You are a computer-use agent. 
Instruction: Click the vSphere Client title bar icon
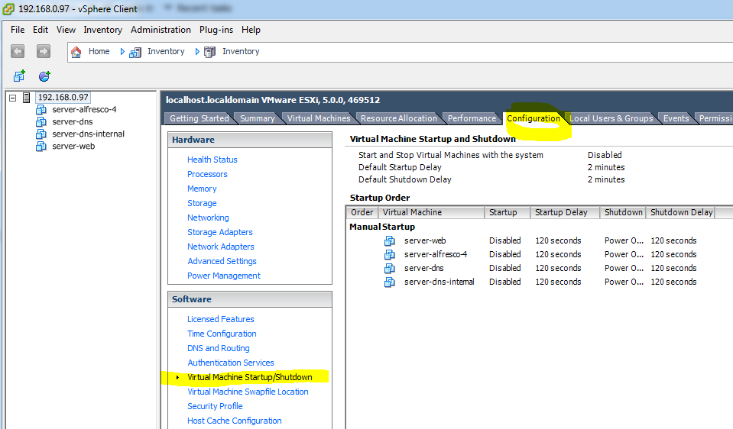pos(8,9)
